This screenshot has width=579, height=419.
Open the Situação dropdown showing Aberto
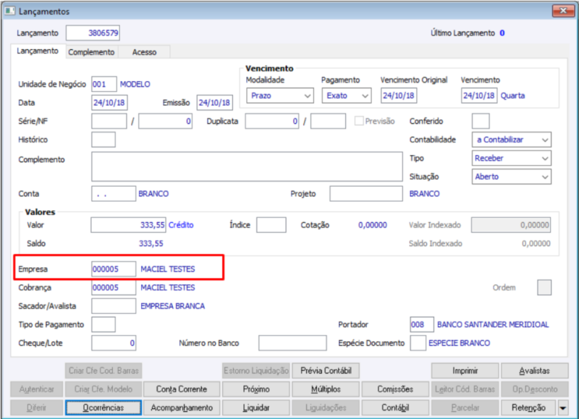coord(512,177)
